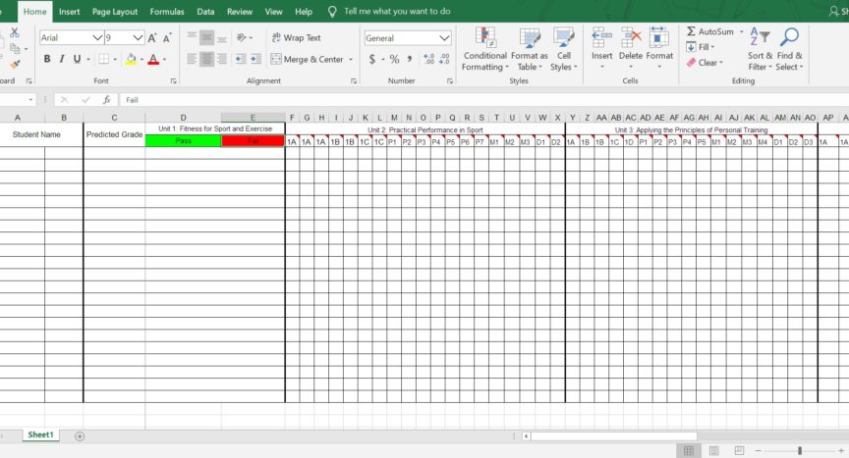Viewport: 849px width, 458px height.
Task: Select the red Fail cell
Action: (253, 141)
